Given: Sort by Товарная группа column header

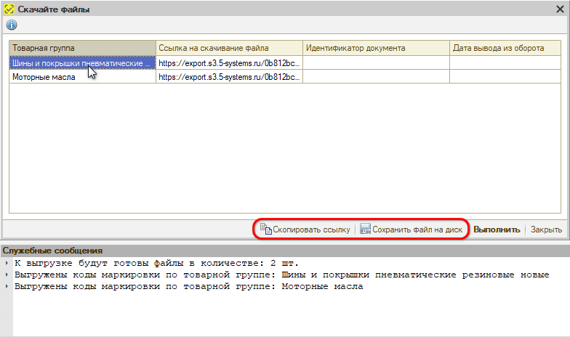Looking at the screenshot, I should pyautogui.click(x=82, y=48).
